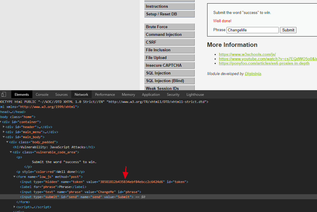Click the "More Information" heading
Viewport: 317px width, 212px height.
point(232,44)
